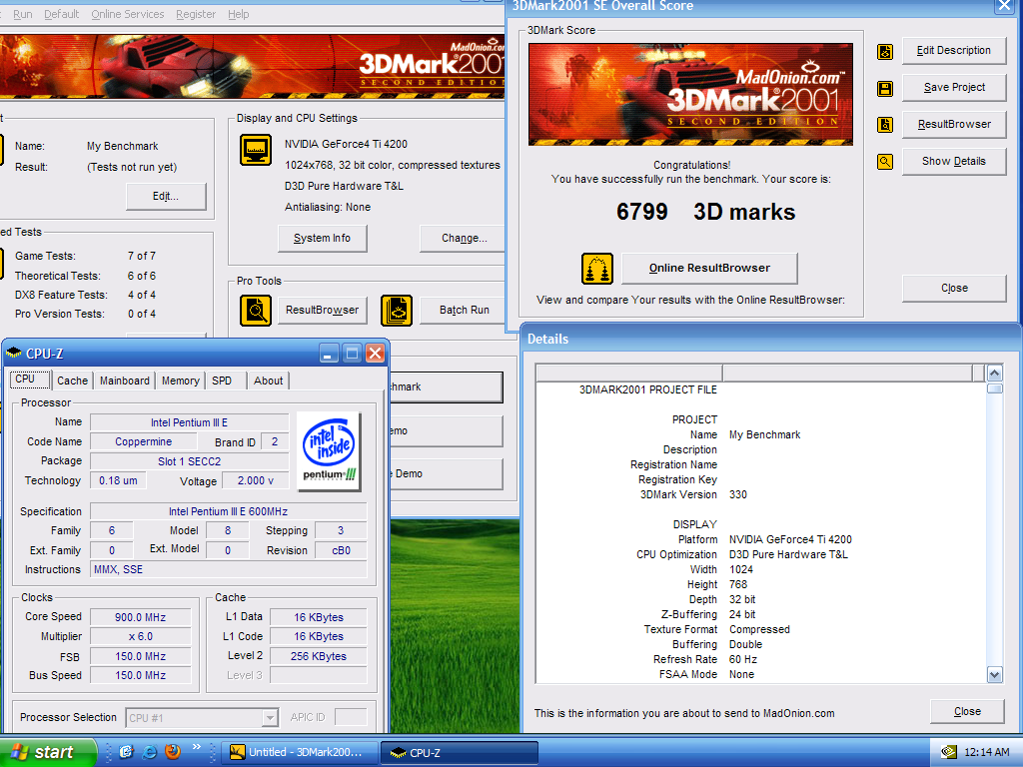Screen dimensions: 1023x767
Task: Open the Default menu
Action: 61,14
